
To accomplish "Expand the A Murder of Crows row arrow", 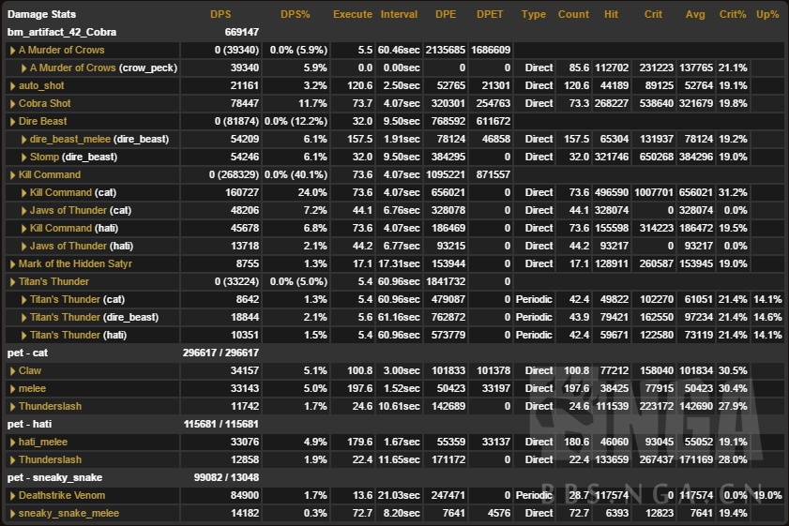I will click(12, 51).
